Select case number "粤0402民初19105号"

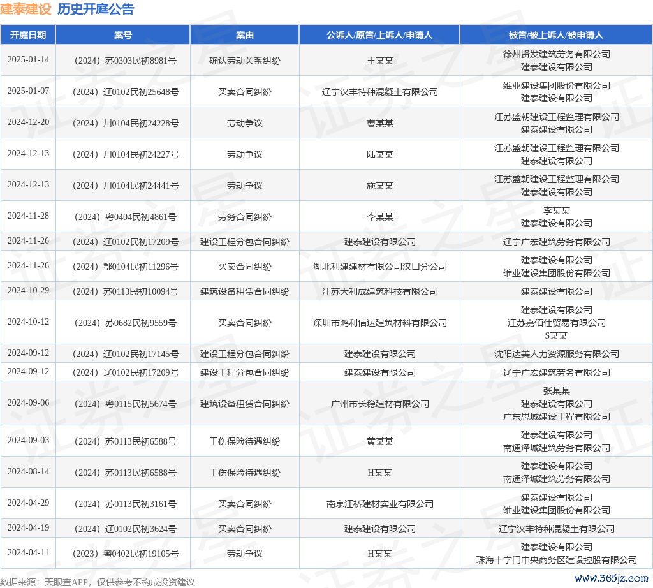(x=141, y=554)
